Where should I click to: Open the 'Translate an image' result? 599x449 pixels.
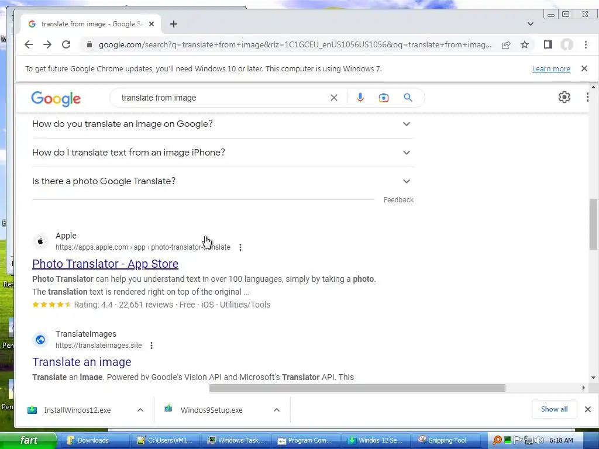pyautogui.click(x=82, y=362)
